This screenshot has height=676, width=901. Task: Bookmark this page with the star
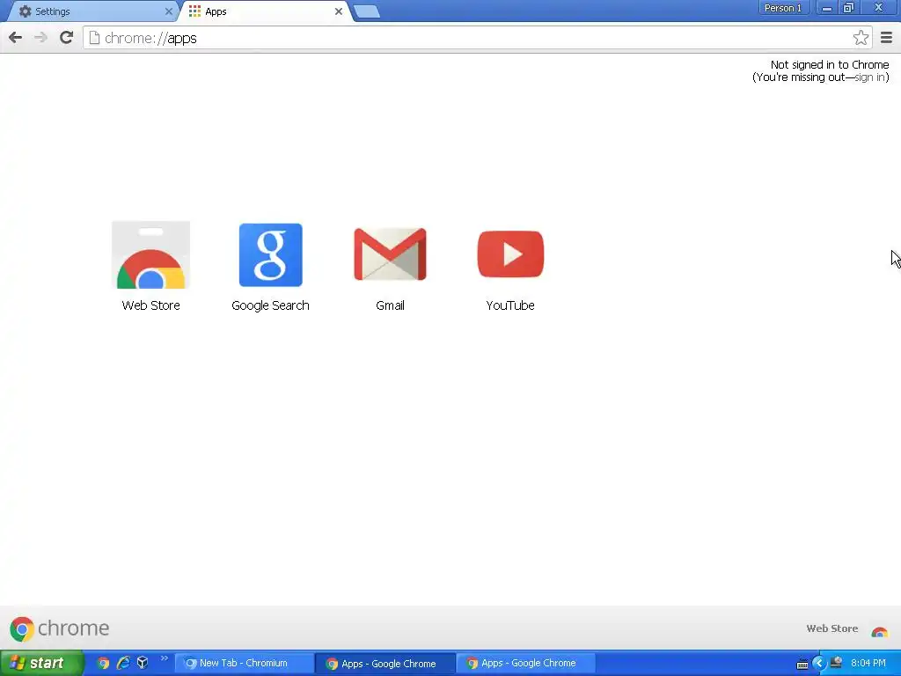click(861, 38)
